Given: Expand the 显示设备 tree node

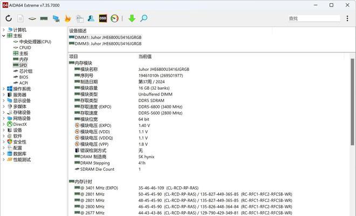Looking at the screenshot, I should click(3, 100).
